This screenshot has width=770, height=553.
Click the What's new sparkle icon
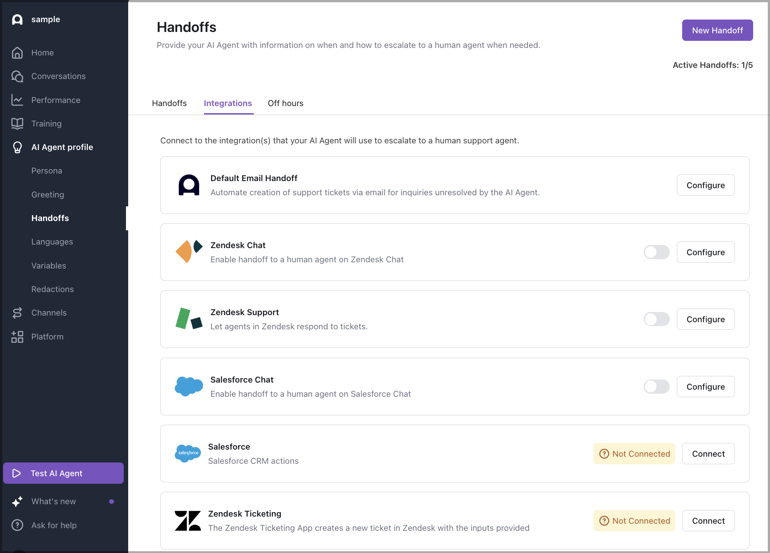(17, 502)
